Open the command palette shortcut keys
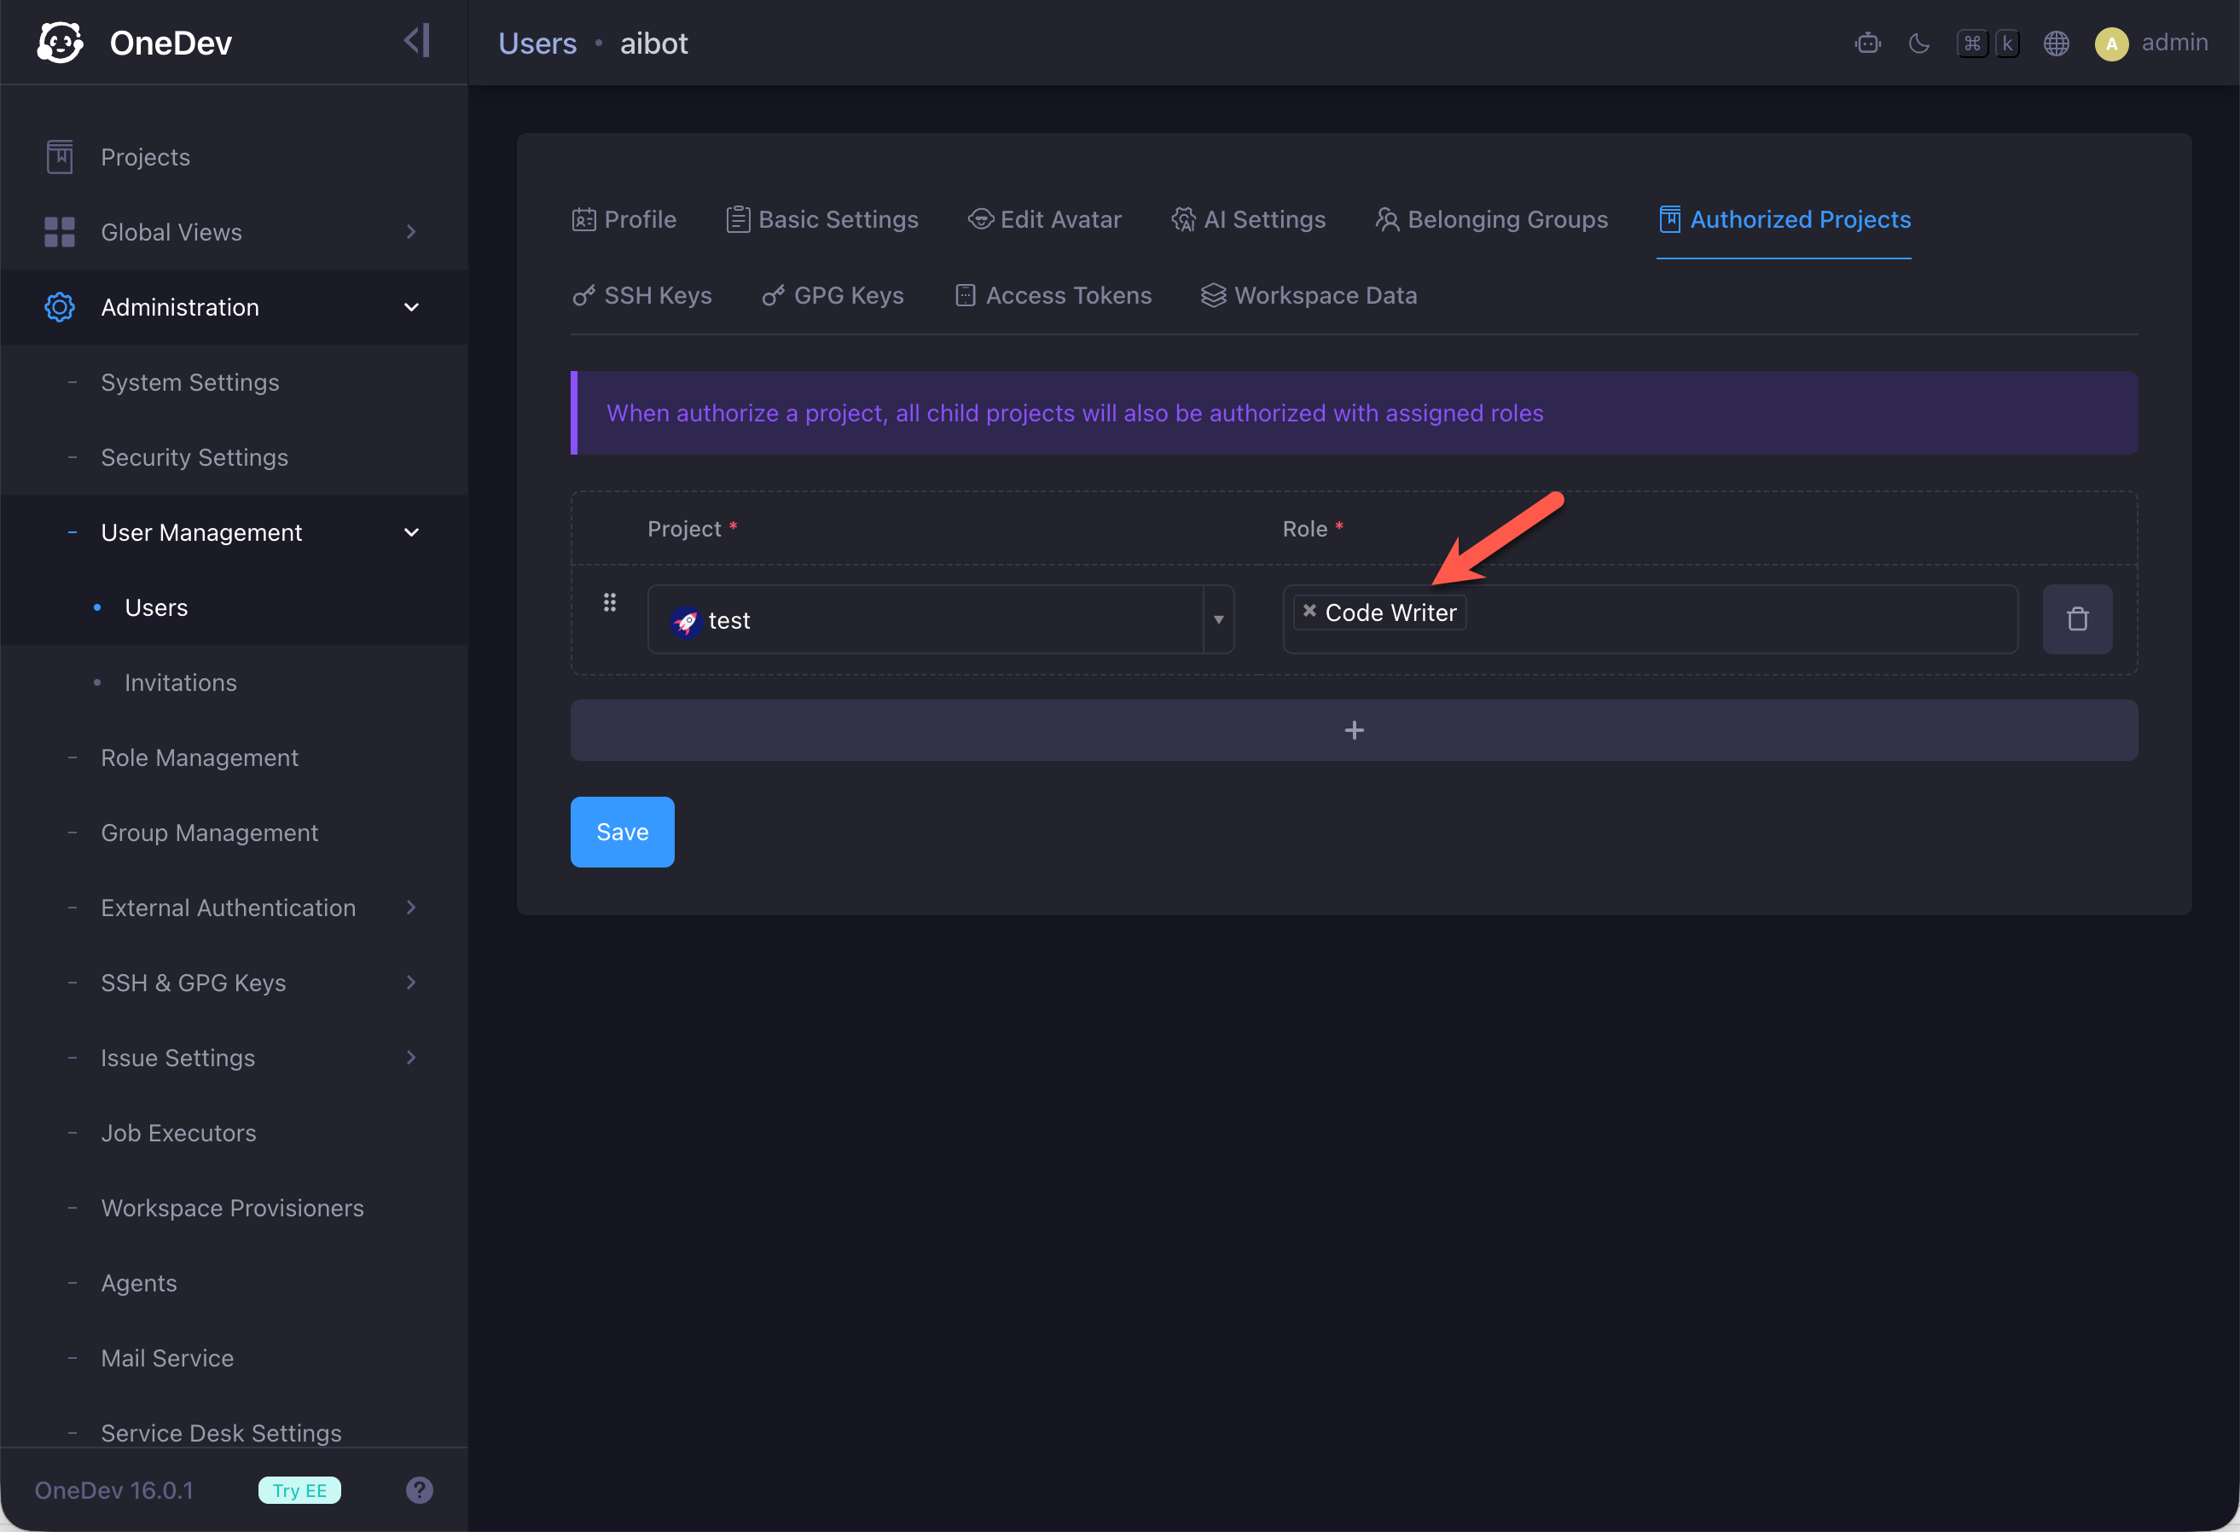This screenshot has width=2240, height=1532. (x=1988, y=44)
